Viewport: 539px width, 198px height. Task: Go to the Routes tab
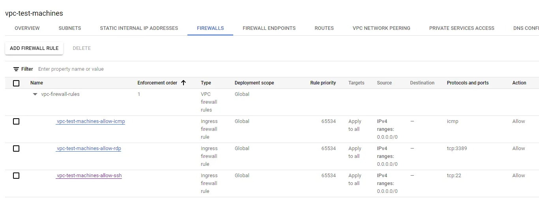(x=324, y=28)
